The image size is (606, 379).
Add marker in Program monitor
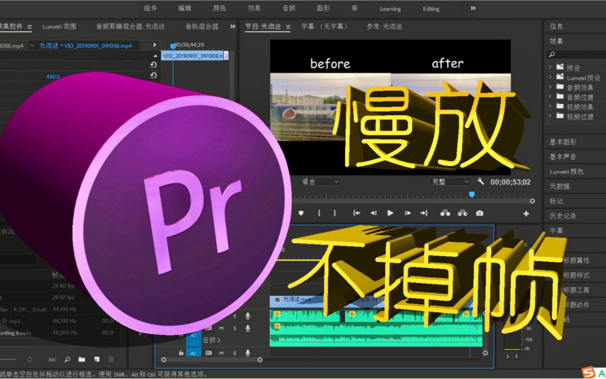301,213
